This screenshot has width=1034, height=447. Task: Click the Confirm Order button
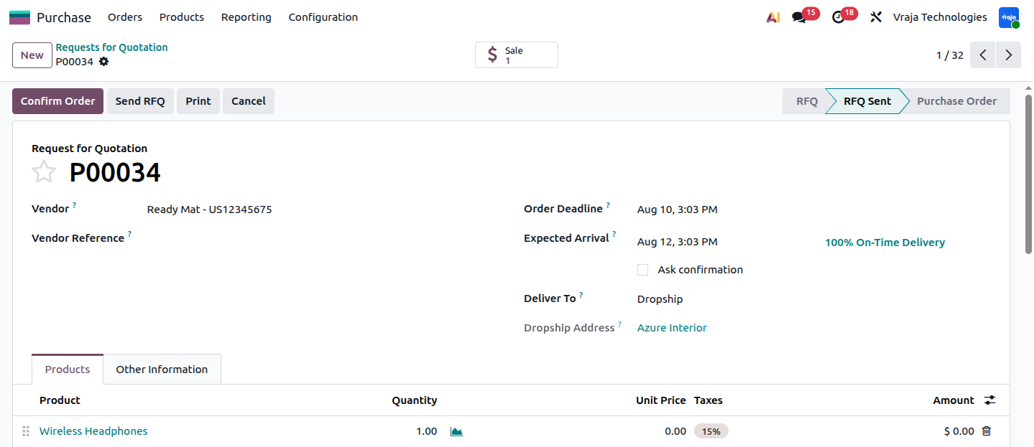coord(58,101)
